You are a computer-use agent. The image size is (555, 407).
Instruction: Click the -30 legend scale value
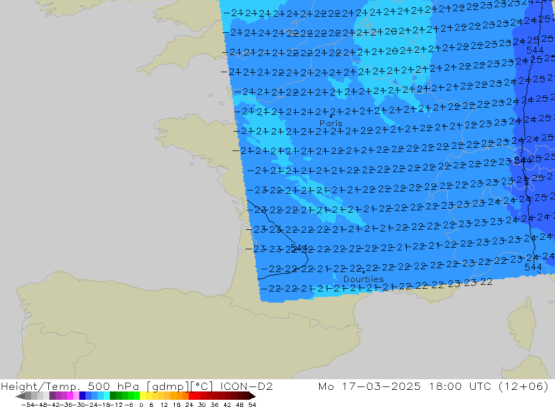79,405
